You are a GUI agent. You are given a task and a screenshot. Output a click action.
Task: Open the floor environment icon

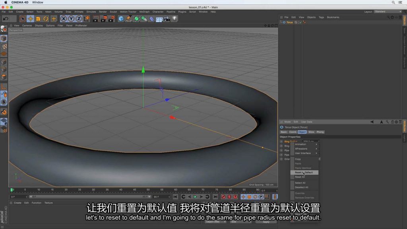pos(159,19)
